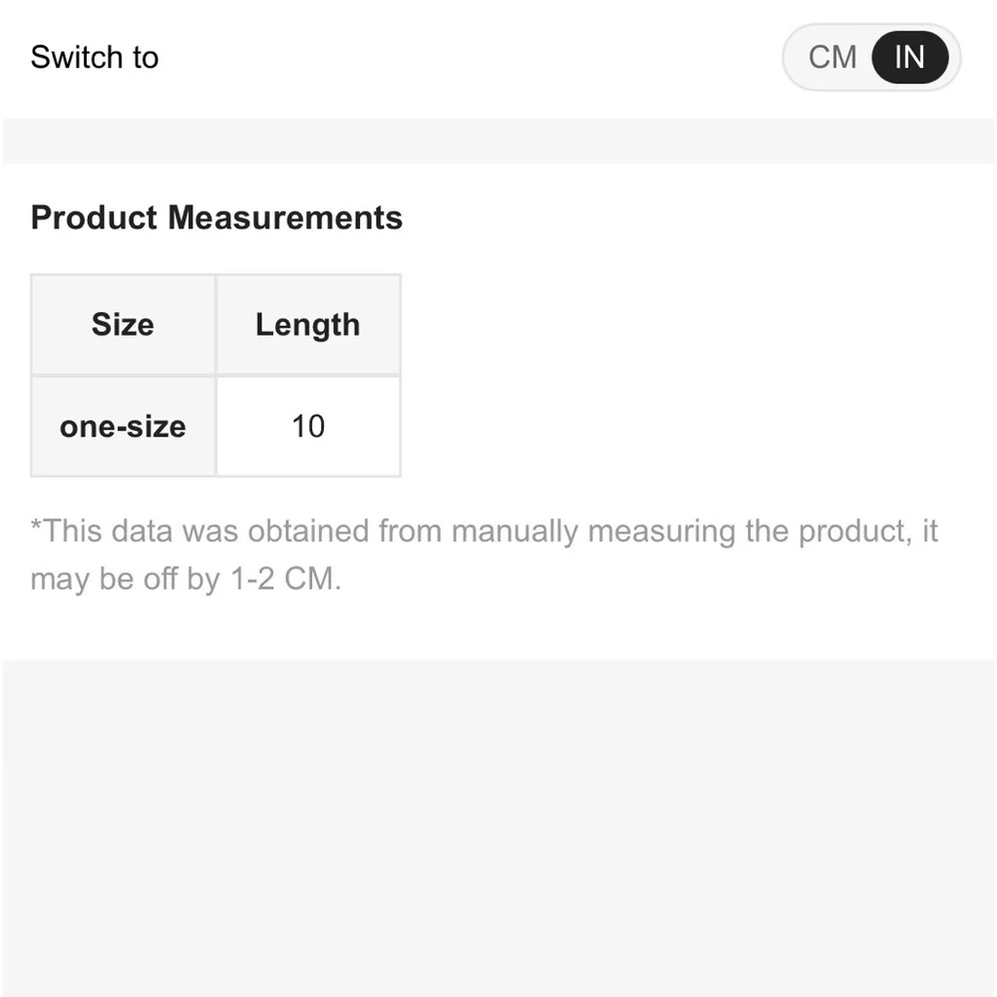
Task: Click the "1-2 CM" text in disclaimer
Action: click(285, 579)
